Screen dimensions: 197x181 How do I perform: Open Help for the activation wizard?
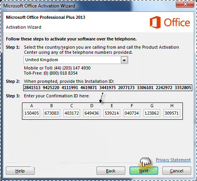point(20,170)
